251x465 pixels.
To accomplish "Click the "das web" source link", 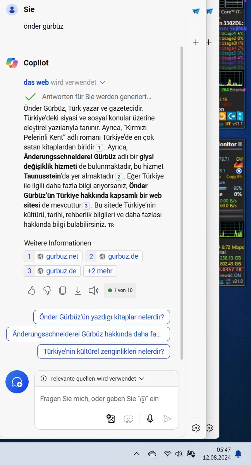I will pyautogui.click(x=36, y=82).
